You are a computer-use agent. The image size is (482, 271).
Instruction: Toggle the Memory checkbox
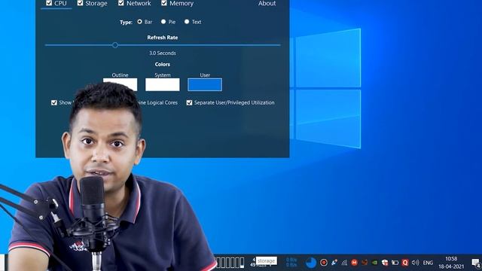(164, 3)
